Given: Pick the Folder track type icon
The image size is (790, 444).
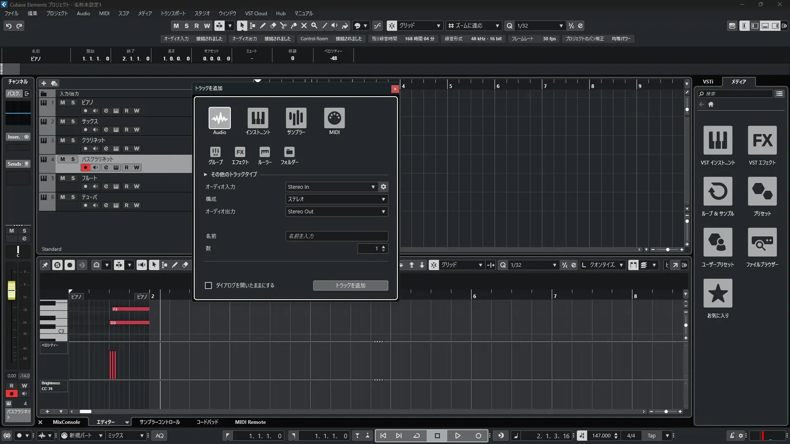Looking at the screenshot, I should [289, 152].
